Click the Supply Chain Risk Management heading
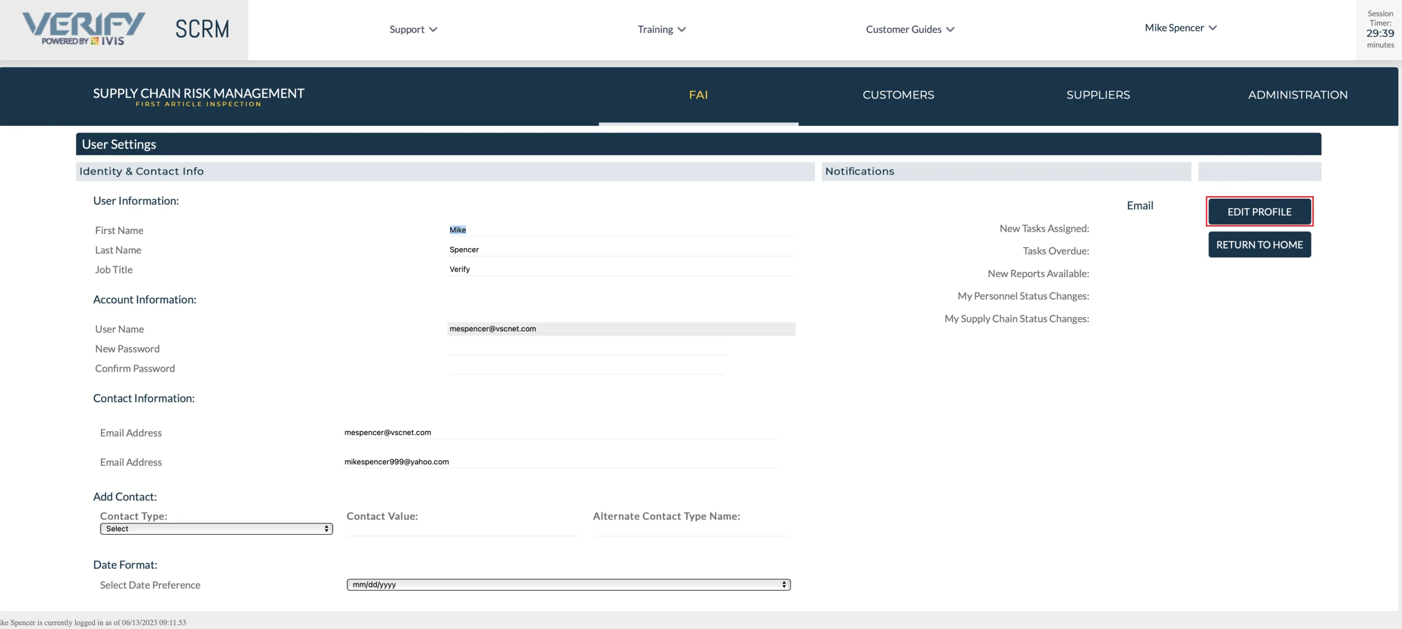The image size is (1402, 629). [x=198, y=94]
